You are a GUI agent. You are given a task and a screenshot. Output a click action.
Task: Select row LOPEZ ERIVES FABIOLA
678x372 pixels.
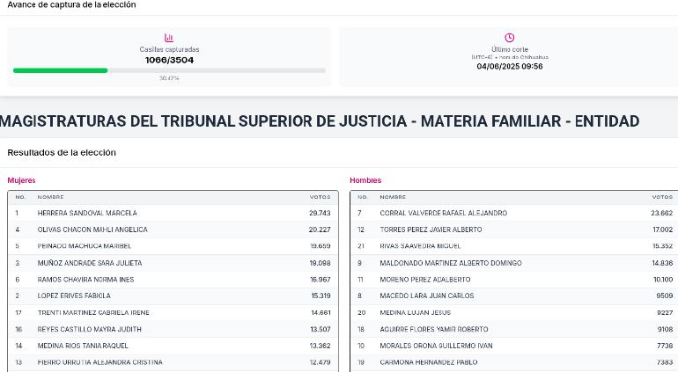(173, 296)
